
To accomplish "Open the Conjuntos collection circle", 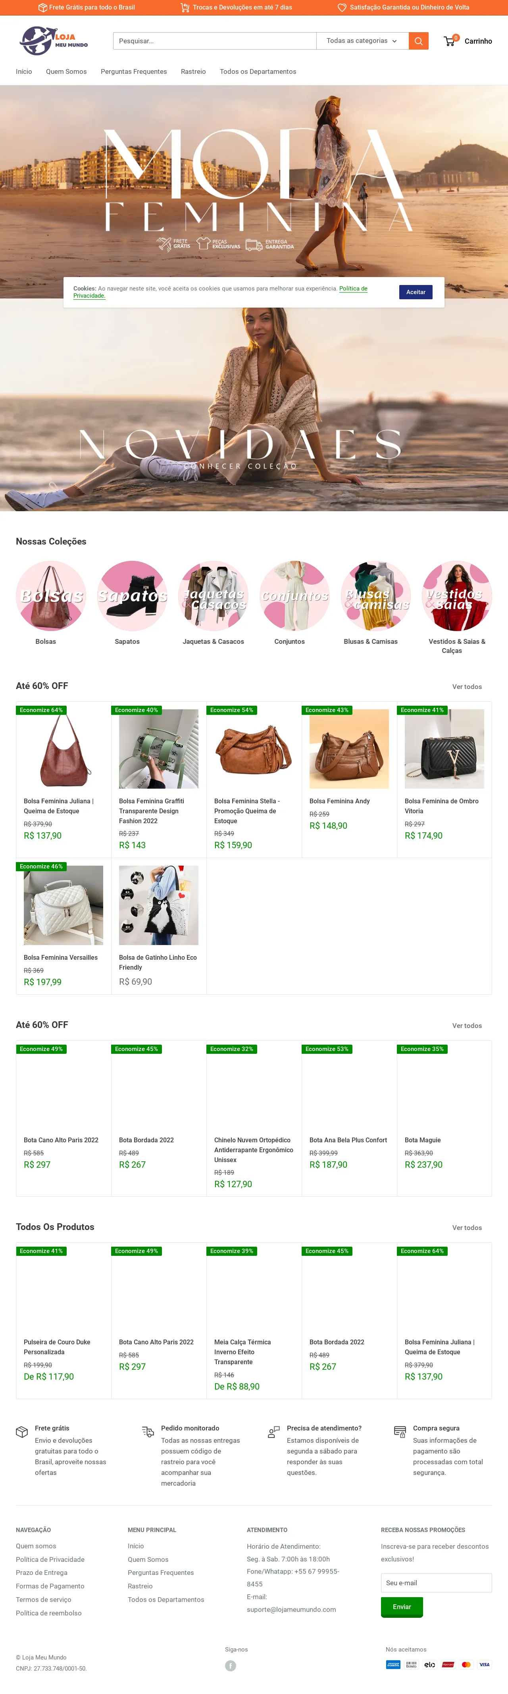I will click(x=294, y=596).
